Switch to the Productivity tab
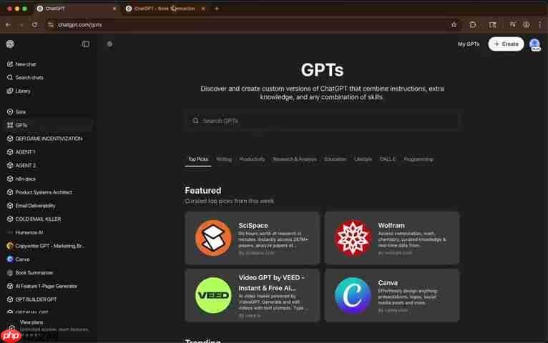 click(252, 159)
